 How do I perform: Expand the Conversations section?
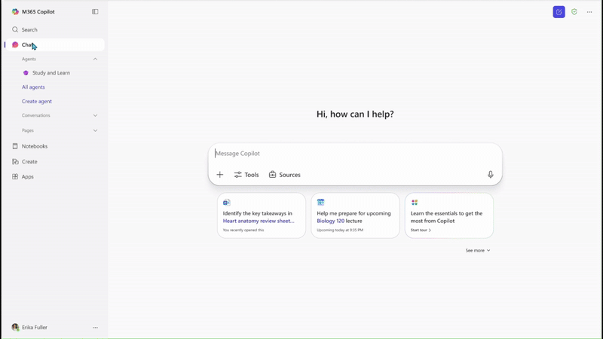(x=95, y=115)
